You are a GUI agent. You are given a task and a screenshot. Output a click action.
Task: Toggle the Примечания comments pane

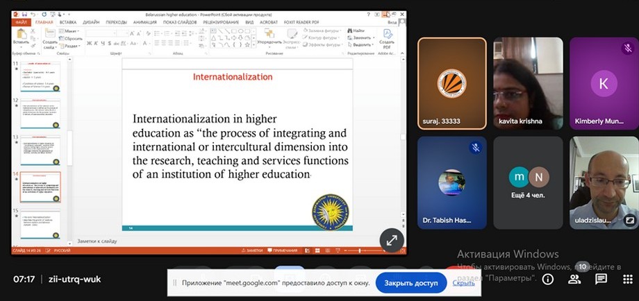click(x=283, y=250)
